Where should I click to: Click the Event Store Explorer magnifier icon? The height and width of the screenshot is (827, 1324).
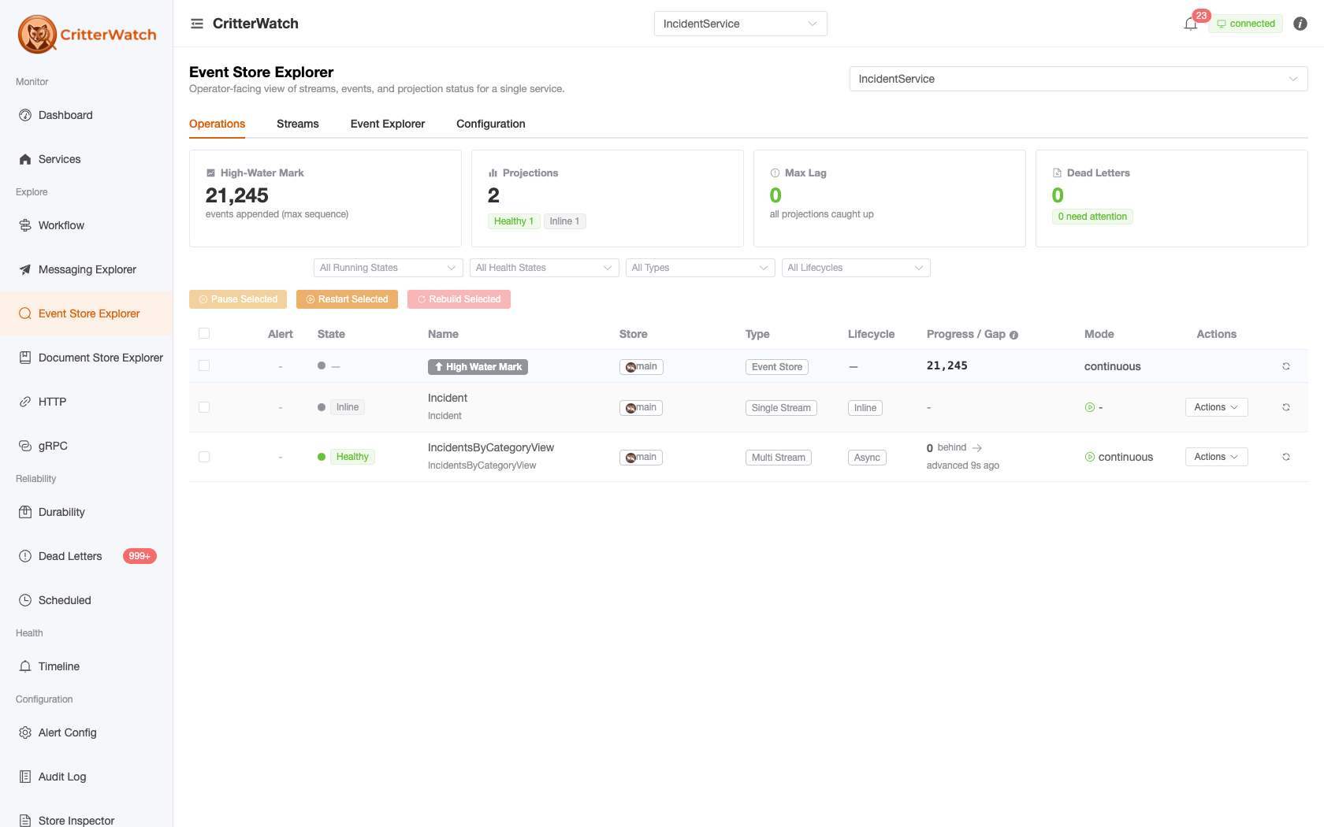[x=25, y=313]
